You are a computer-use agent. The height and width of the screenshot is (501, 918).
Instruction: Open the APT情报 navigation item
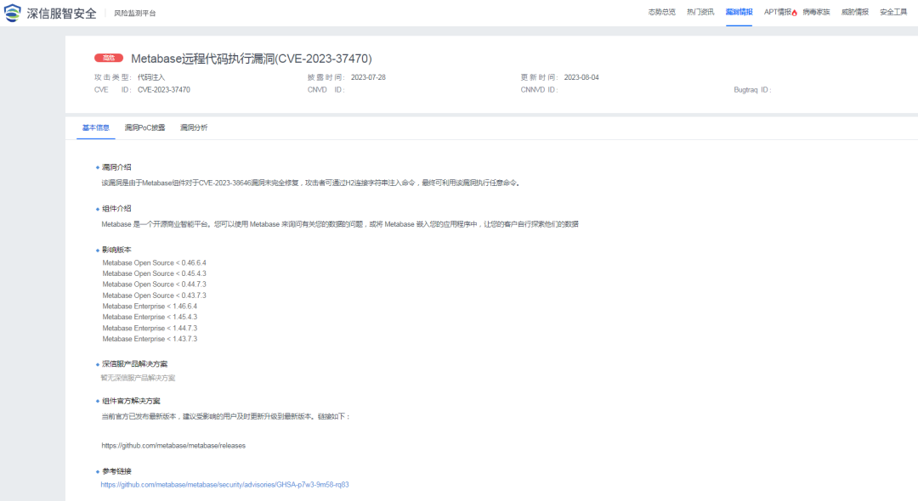coord(778,12)
